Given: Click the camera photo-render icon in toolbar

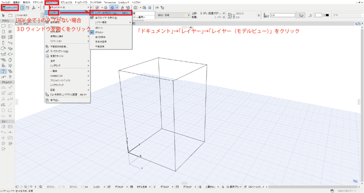Looking at the screenshot, I should [x=135, y=8].
